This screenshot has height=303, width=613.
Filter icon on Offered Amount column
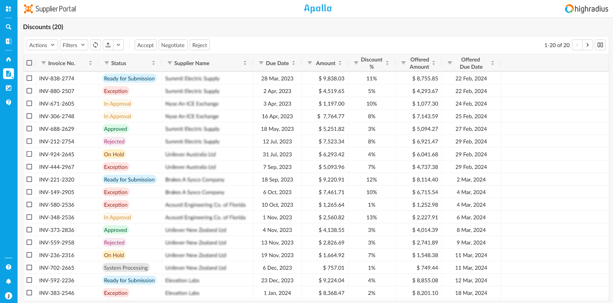pos(403,63)
